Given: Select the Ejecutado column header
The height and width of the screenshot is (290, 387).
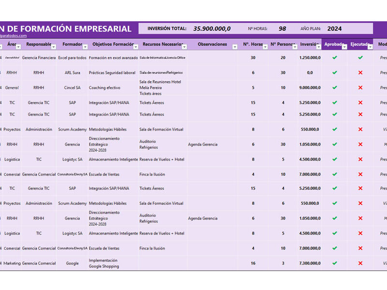Looking at the screenshot, I should click(360, 44).
